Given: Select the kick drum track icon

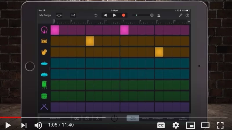Looking at the screenshot, I should point(44,30).
